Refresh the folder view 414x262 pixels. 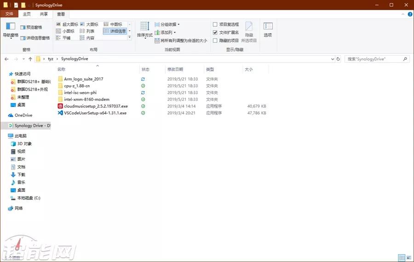(x=338, y=59)
